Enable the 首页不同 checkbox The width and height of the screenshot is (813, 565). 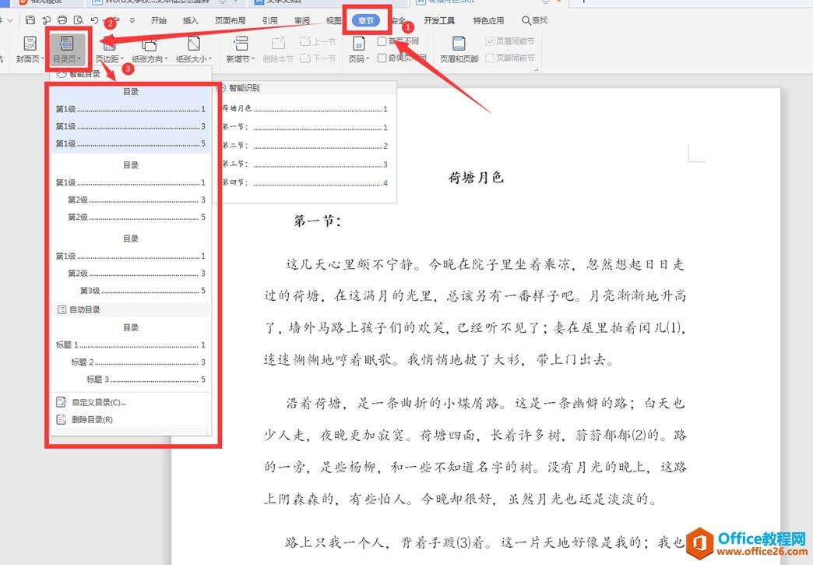pos(382,41)
